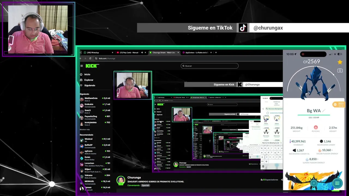Click the share icon beside Espectadores
The height and width of the screenshot is (196, 349).
click(x=282, y=180)
